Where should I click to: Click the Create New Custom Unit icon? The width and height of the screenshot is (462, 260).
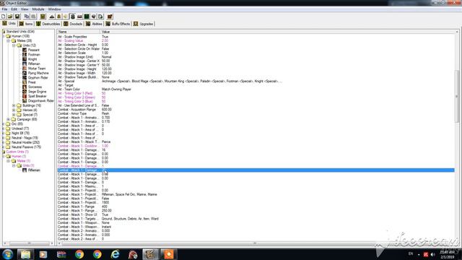pyautogui.click(x=43, y=17)
